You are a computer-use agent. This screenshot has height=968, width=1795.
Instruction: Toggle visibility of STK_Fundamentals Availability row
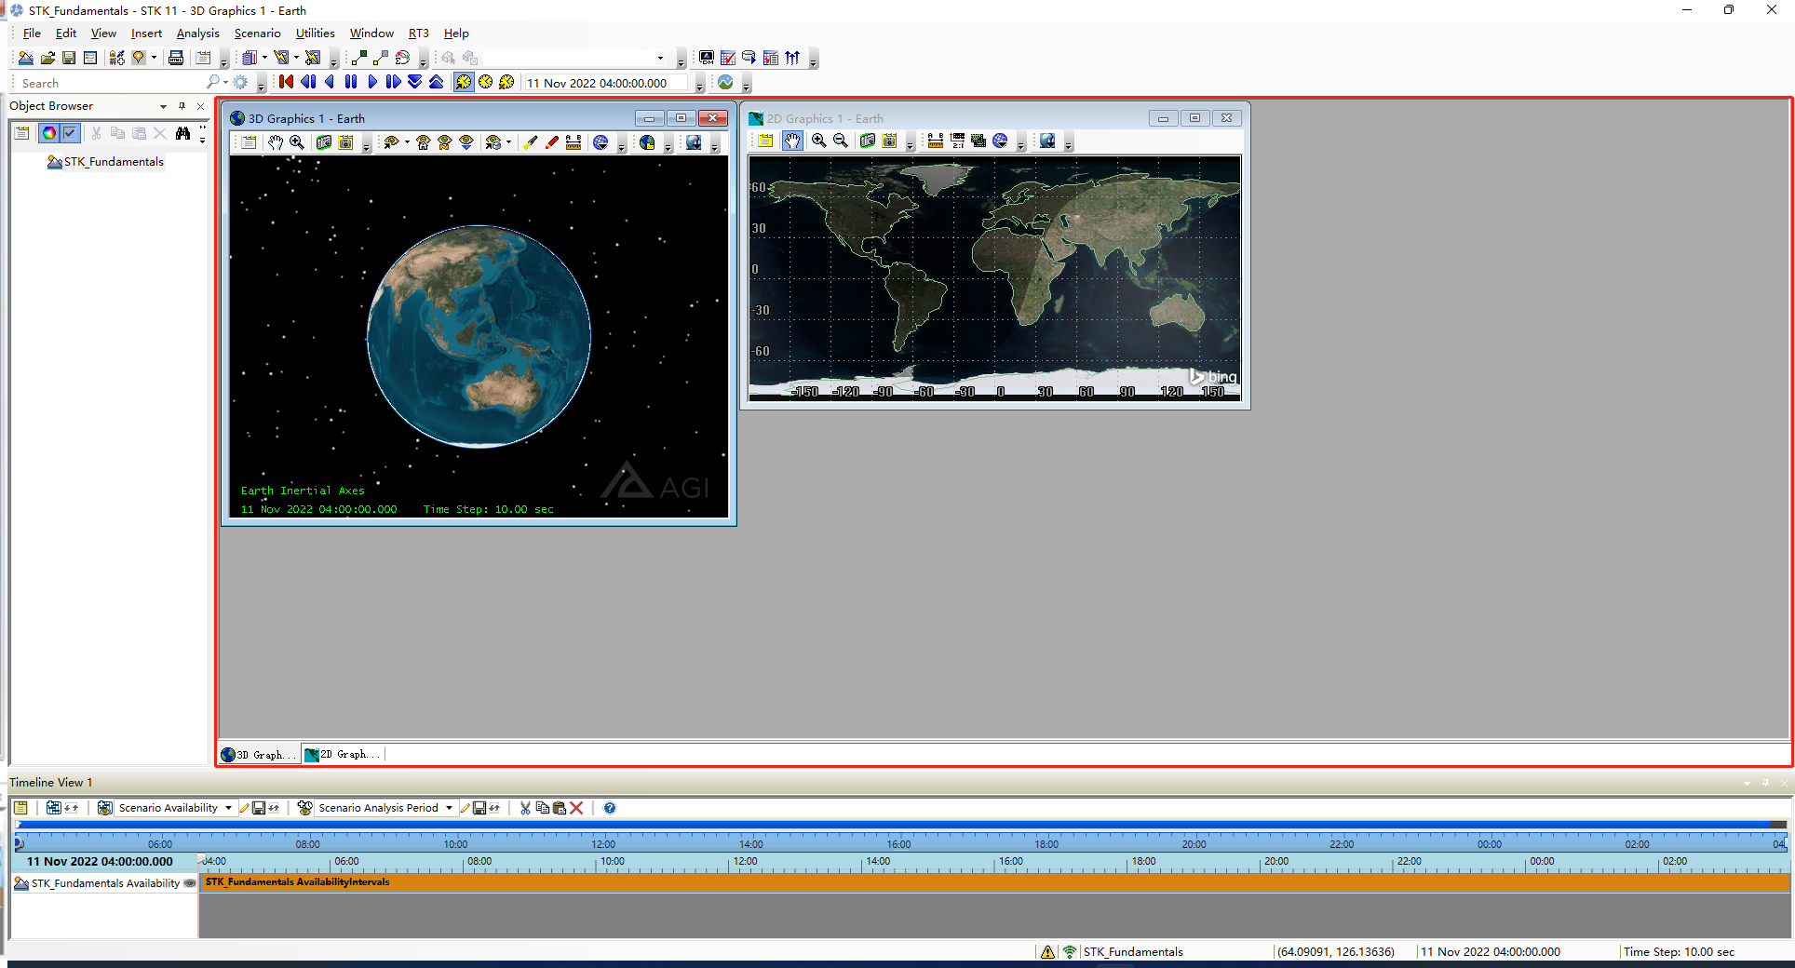[x=189, y=883]
